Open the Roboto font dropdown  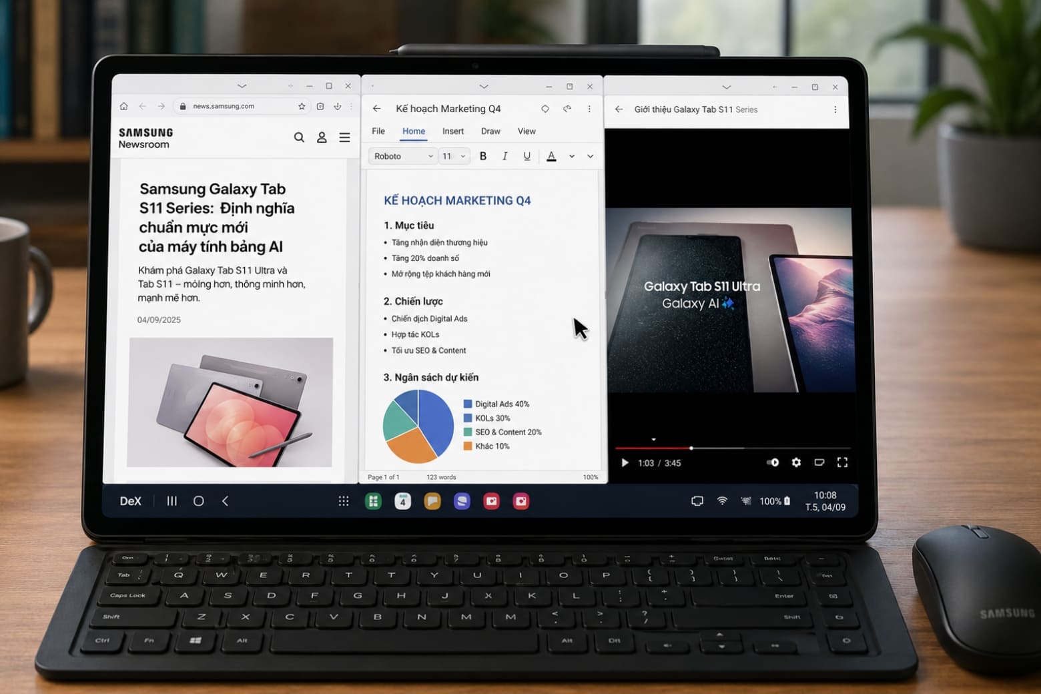[x=403, y=156]
